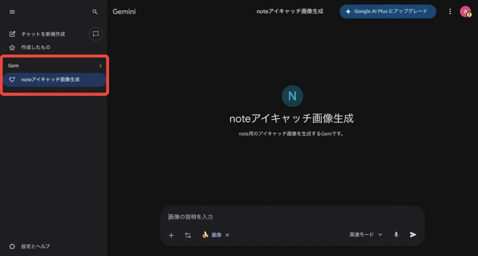Remove the 画像 chip with its X

227,235
